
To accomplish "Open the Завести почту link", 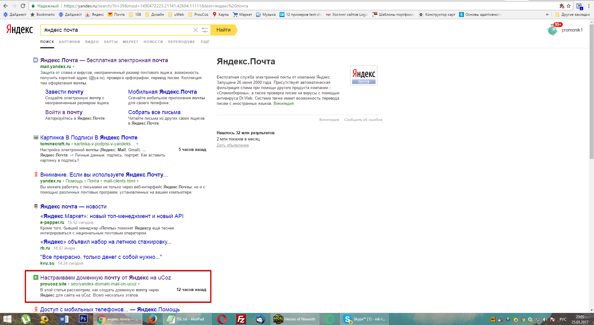I will coord(64,92).
